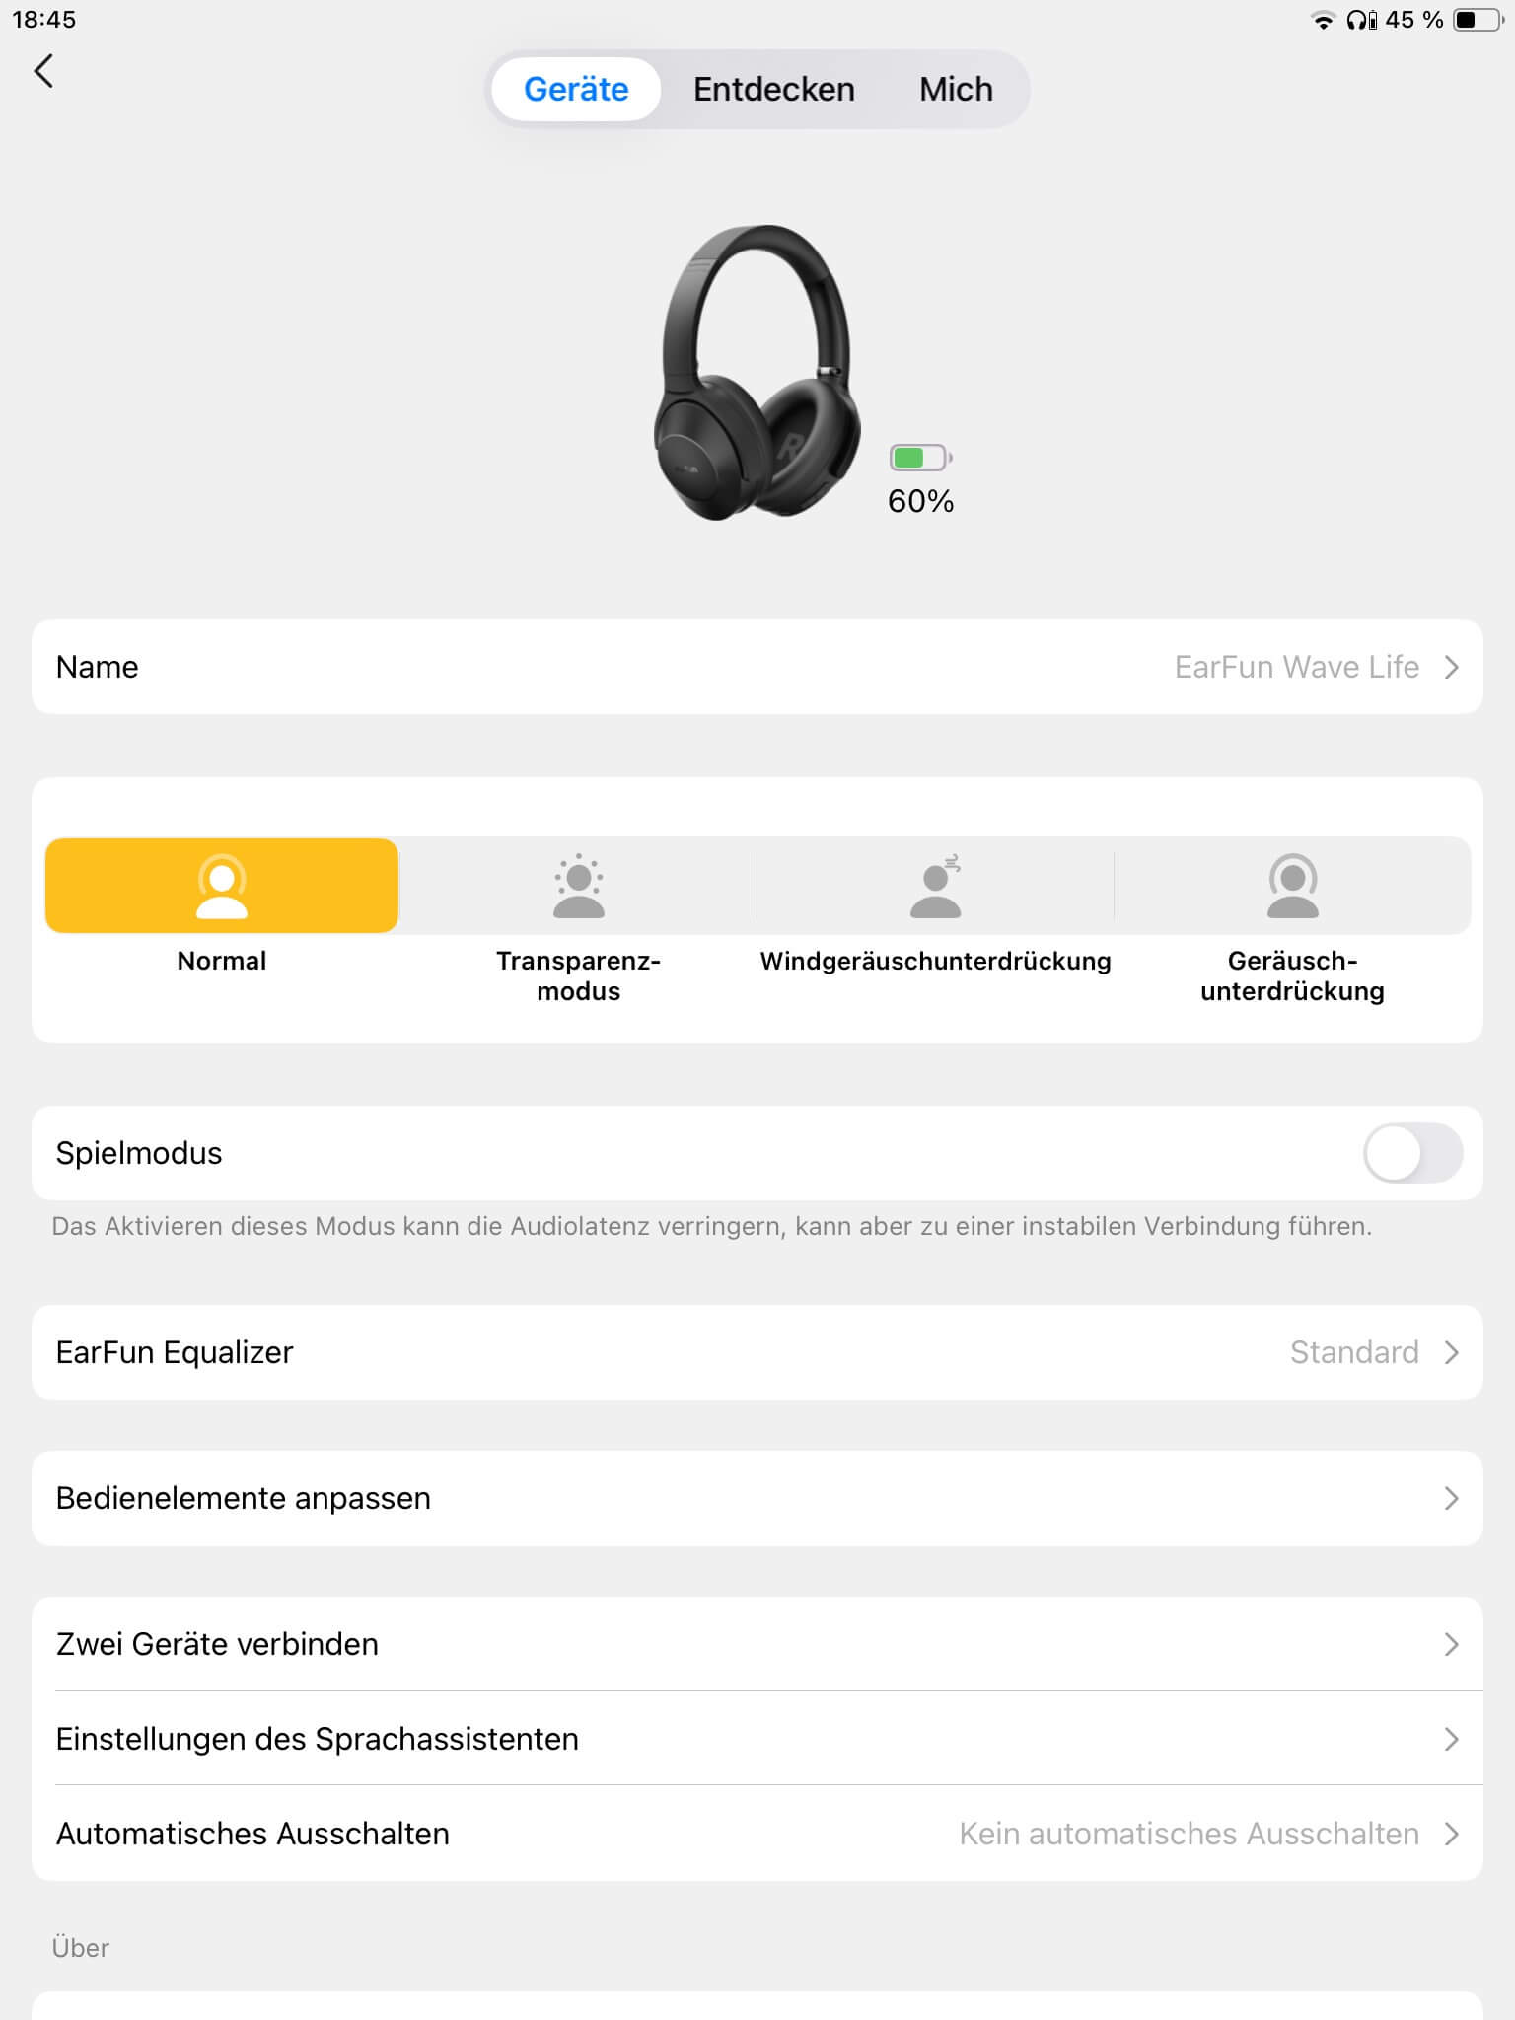Open Bedienelemente anpassen
The image size is (1515, 2020).
point(757,1498)
